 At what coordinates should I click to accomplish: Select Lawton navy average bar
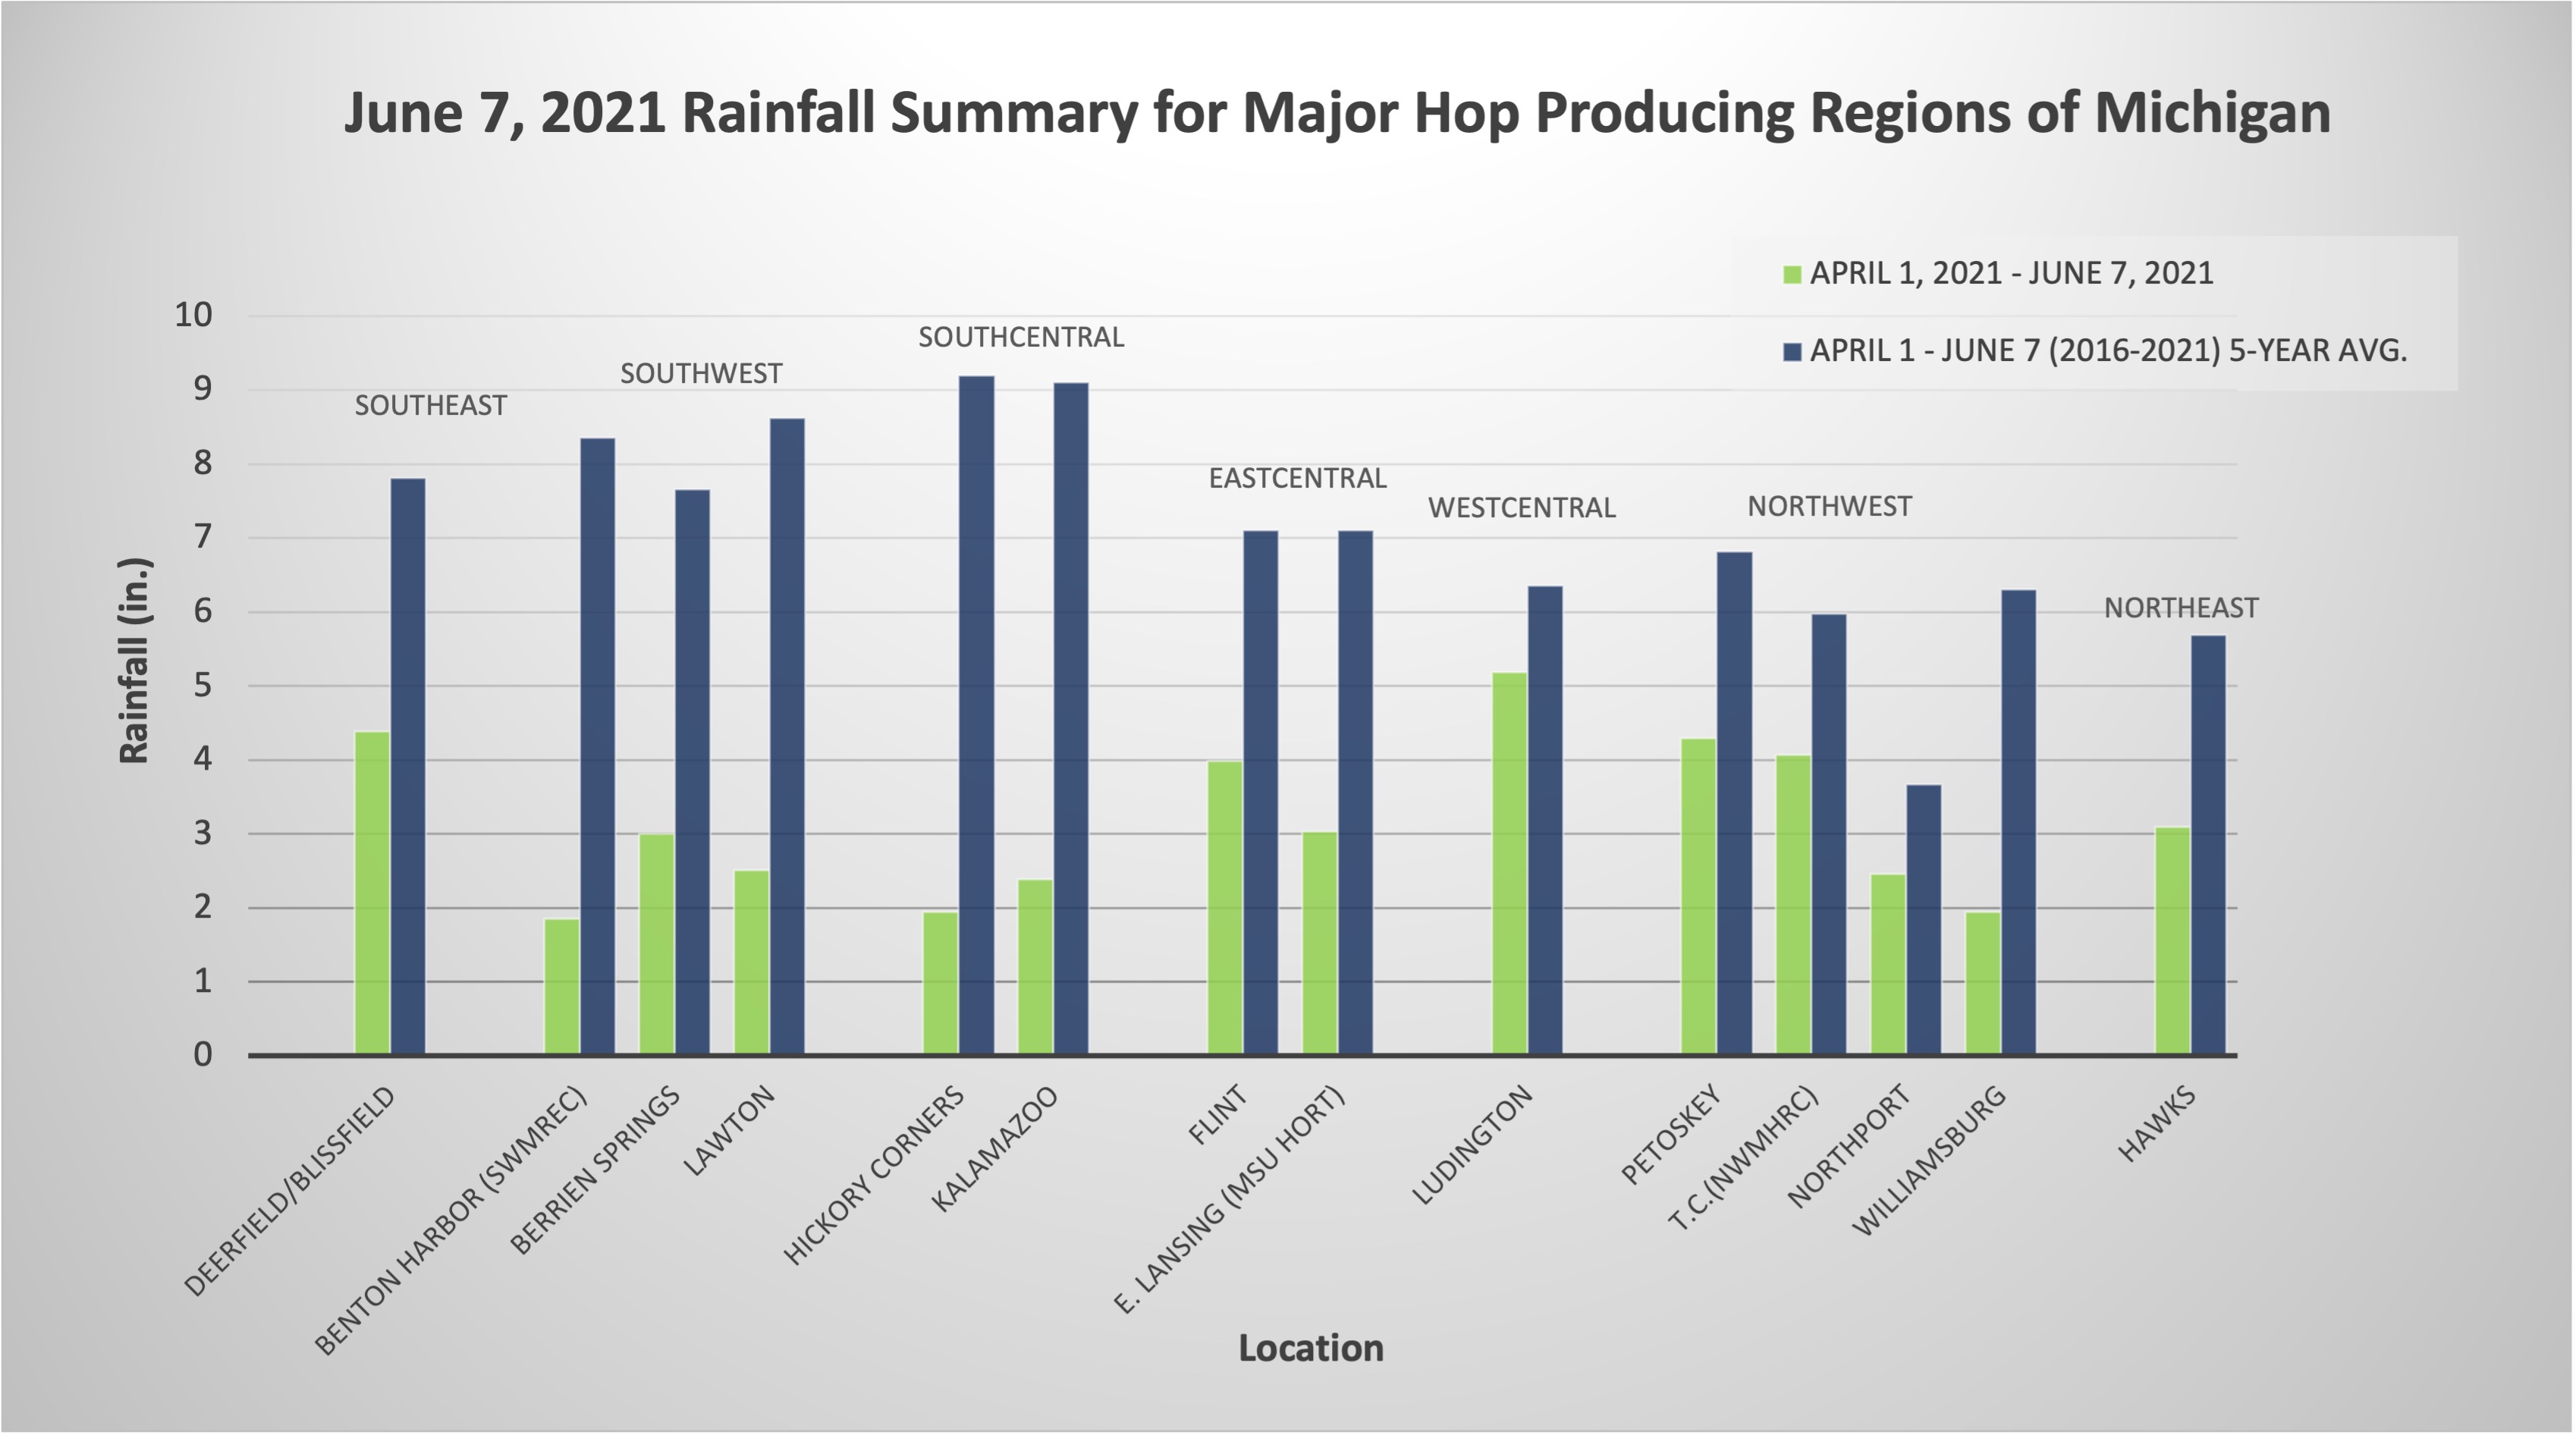787,737
